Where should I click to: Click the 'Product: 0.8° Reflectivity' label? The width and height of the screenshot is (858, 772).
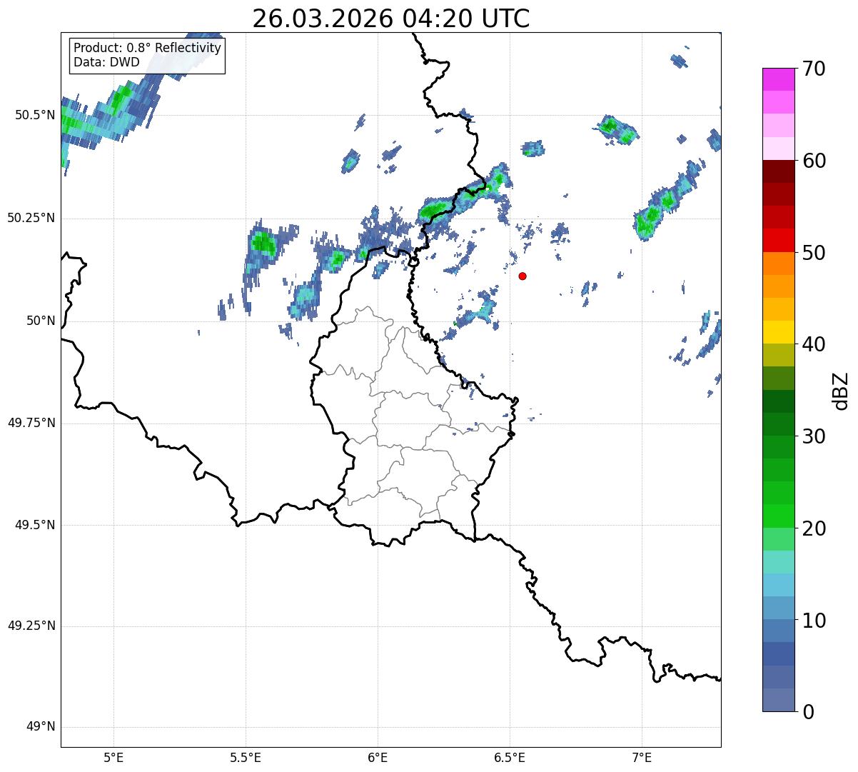click(x=148, y=48)
